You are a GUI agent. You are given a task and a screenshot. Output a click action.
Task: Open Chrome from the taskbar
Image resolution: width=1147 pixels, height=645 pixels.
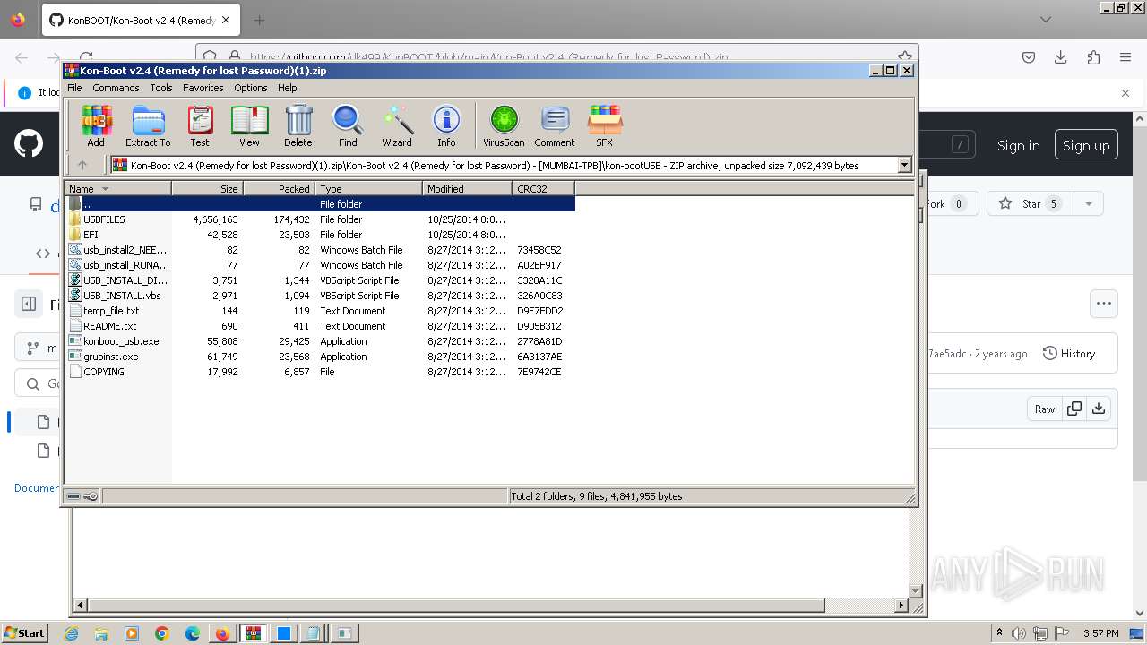[x=162, y=633]
